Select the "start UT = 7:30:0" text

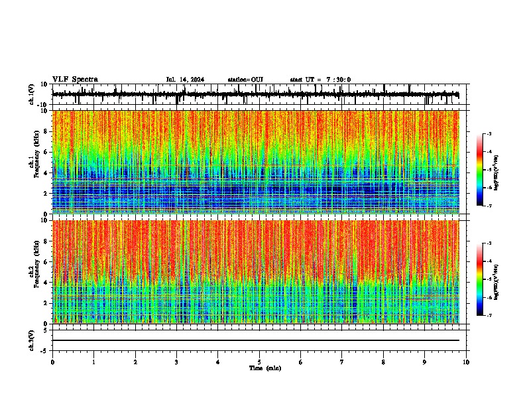pyautogui.click(x=320, y=80)
